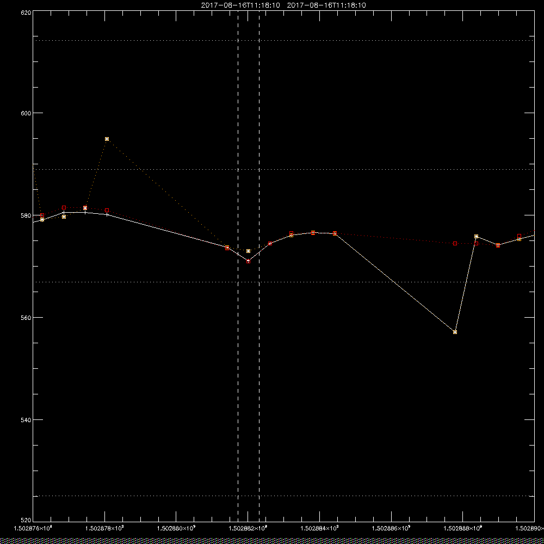Select orange marker between the dashed vertical lines

point(249,251)
